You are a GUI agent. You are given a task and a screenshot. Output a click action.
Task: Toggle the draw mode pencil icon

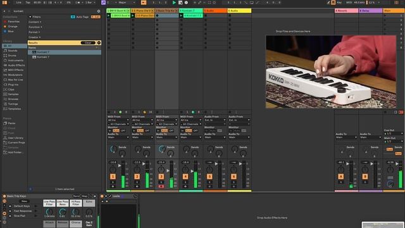pyautogui.click(x=328, y=3)
